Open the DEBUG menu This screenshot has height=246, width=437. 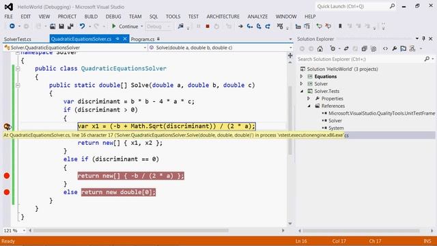click(113, 16)
